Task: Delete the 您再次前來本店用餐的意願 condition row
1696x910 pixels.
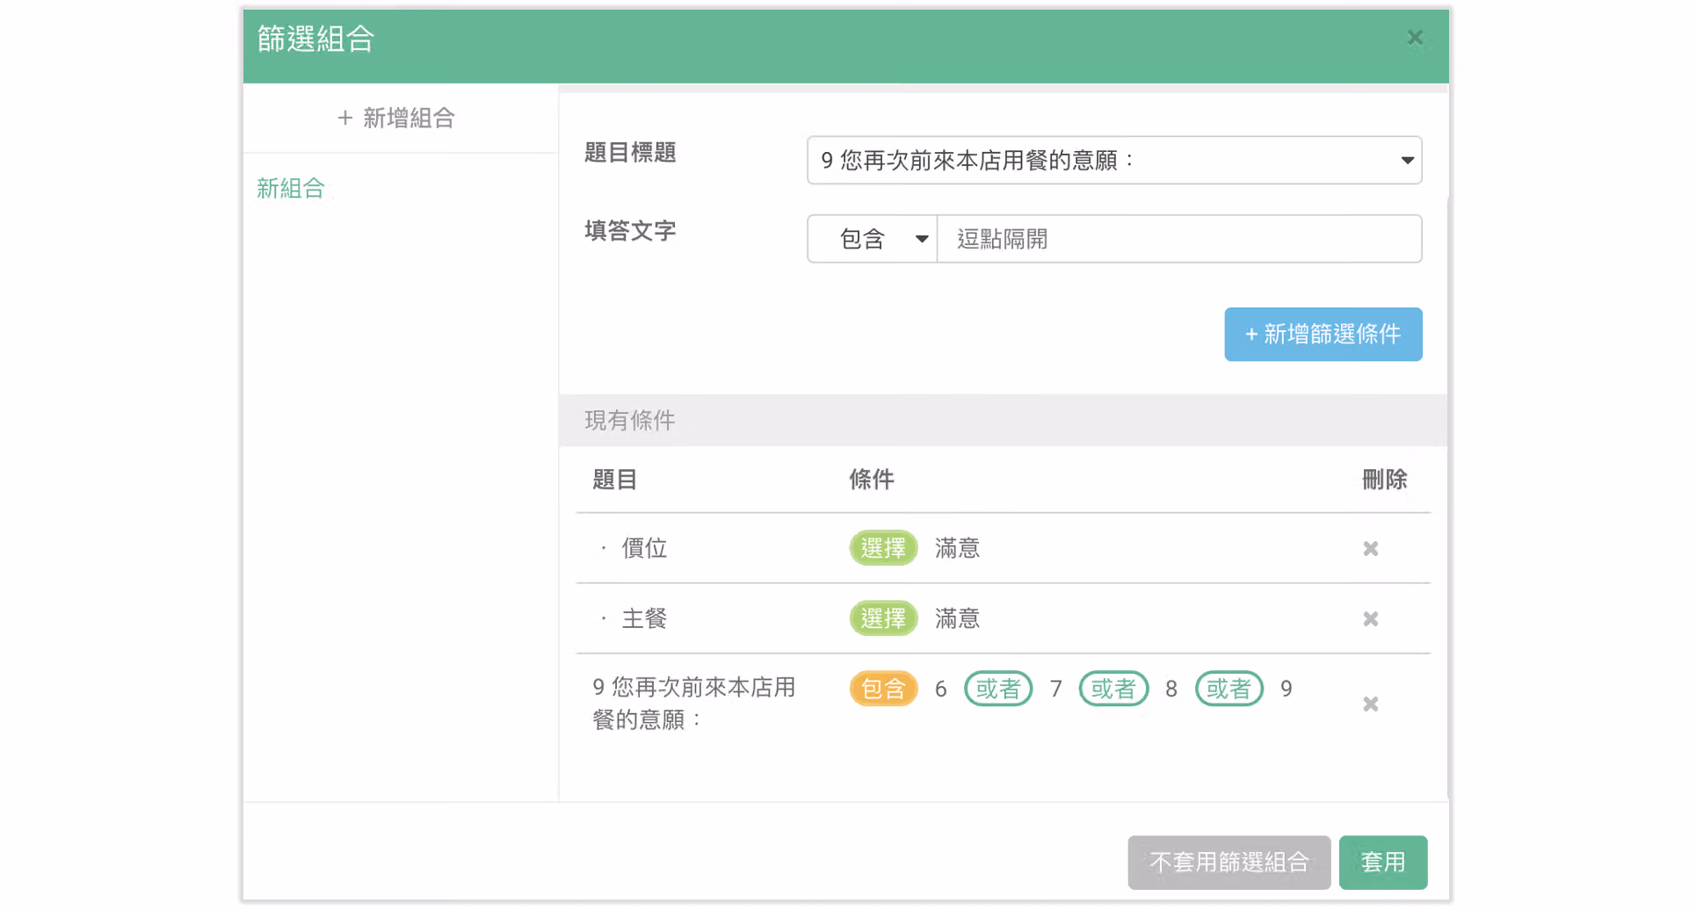Action: point(1370,704)
